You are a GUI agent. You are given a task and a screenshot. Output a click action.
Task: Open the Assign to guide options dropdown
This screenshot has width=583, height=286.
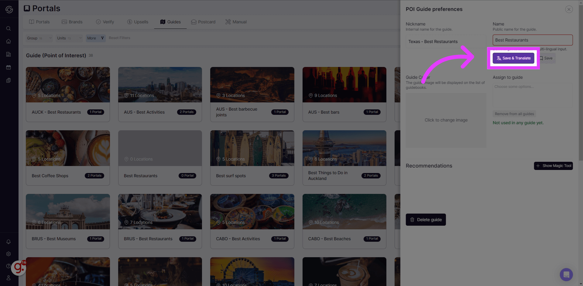(x=532, y=95)
